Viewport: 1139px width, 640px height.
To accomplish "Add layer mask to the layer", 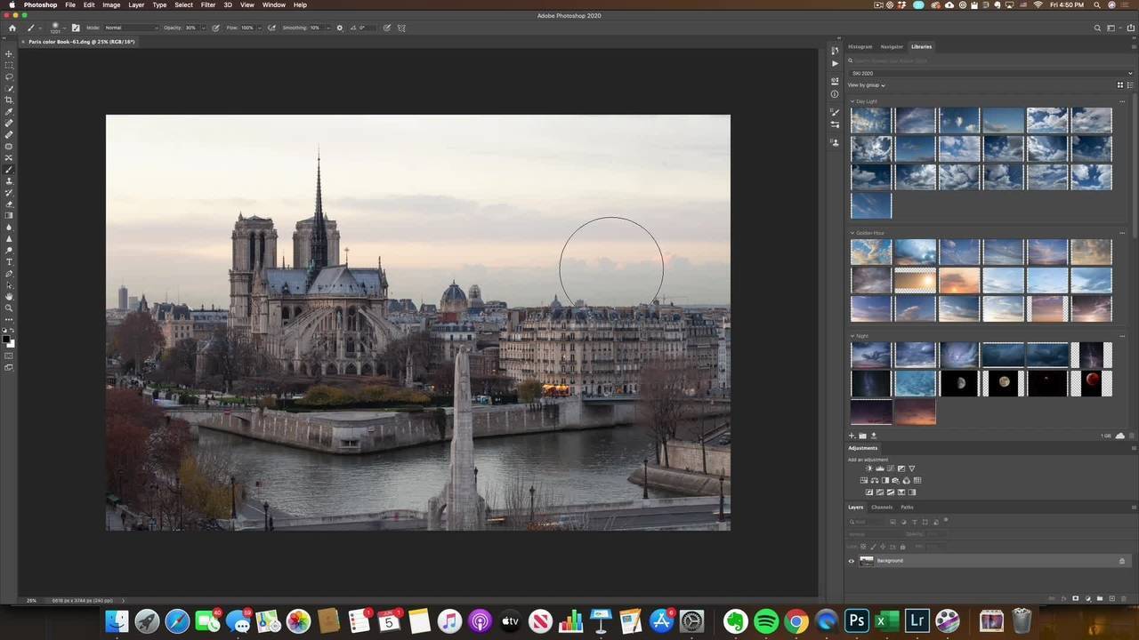I will click(x=1076, y=598).
